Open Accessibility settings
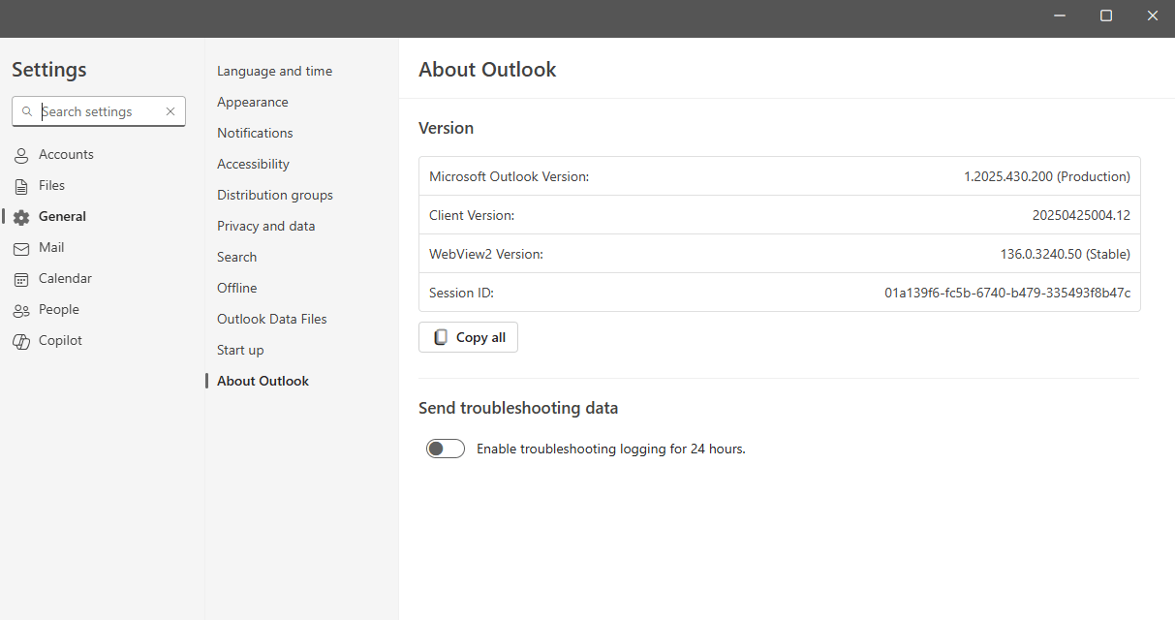 pyautogui.click(x=253, y=164)
